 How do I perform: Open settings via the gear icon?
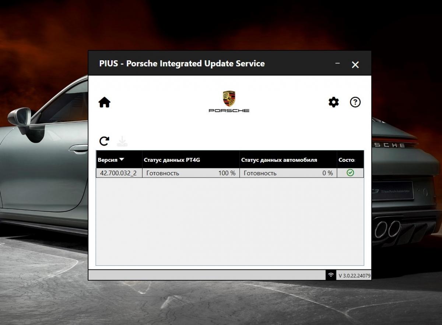[x=334, y=102]
